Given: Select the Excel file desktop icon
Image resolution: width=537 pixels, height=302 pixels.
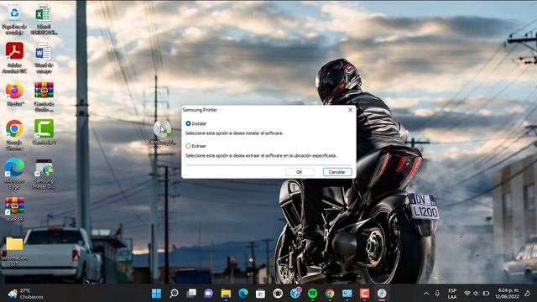Looking at the screenshot, I should (44, 19).
